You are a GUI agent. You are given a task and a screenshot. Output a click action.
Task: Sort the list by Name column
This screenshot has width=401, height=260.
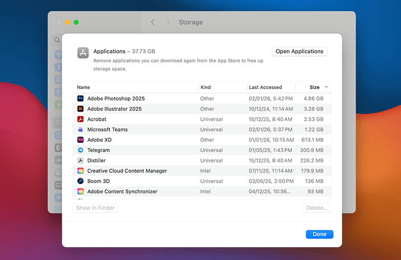point(84,87)
